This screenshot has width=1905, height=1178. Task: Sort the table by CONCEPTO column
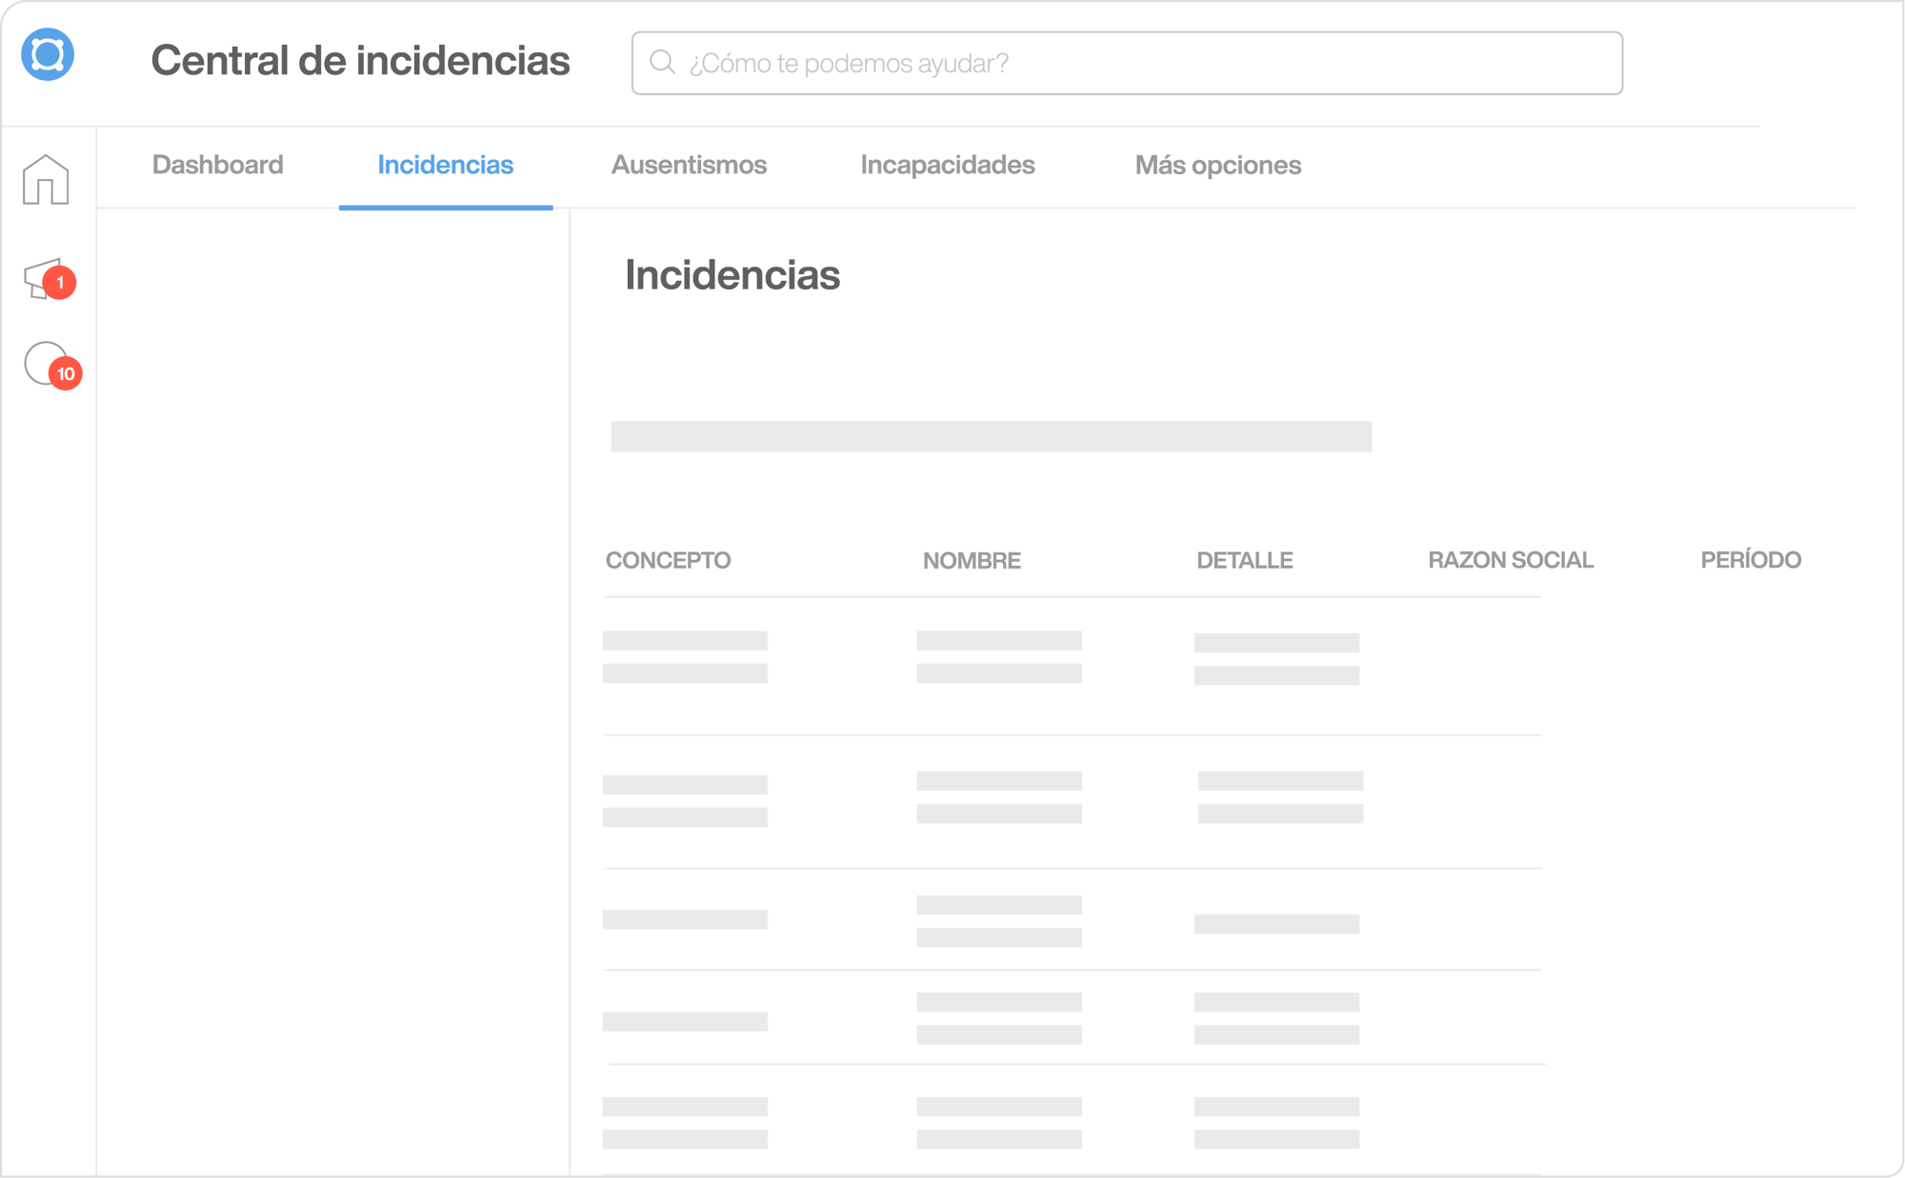[668, 560]
